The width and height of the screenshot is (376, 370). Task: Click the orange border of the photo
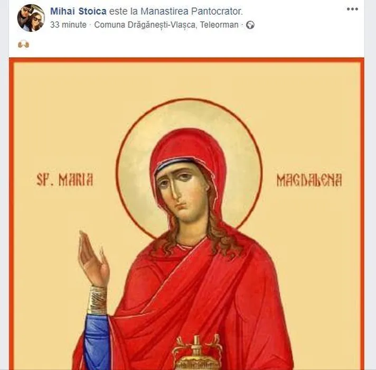(x=186, y=60)
